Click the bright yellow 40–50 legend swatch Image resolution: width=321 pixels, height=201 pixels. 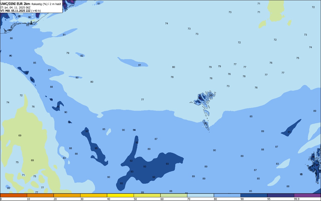120,195
